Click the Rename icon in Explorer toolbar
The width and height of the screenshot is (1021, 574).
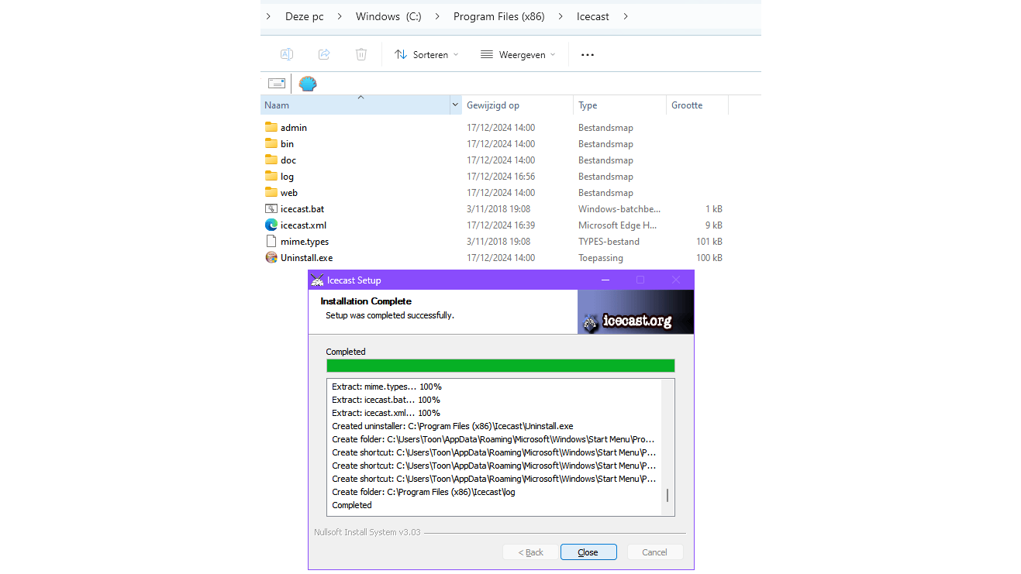click(286, 54)
